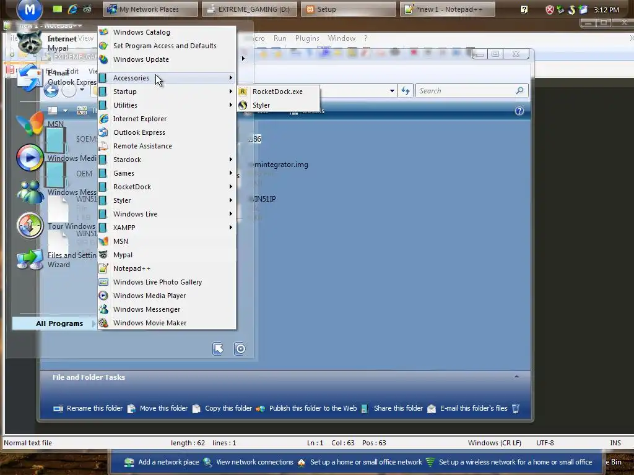Launch Windows Update from the programs list
Viewport: 634px width, 475px height.
click(167, 59)
